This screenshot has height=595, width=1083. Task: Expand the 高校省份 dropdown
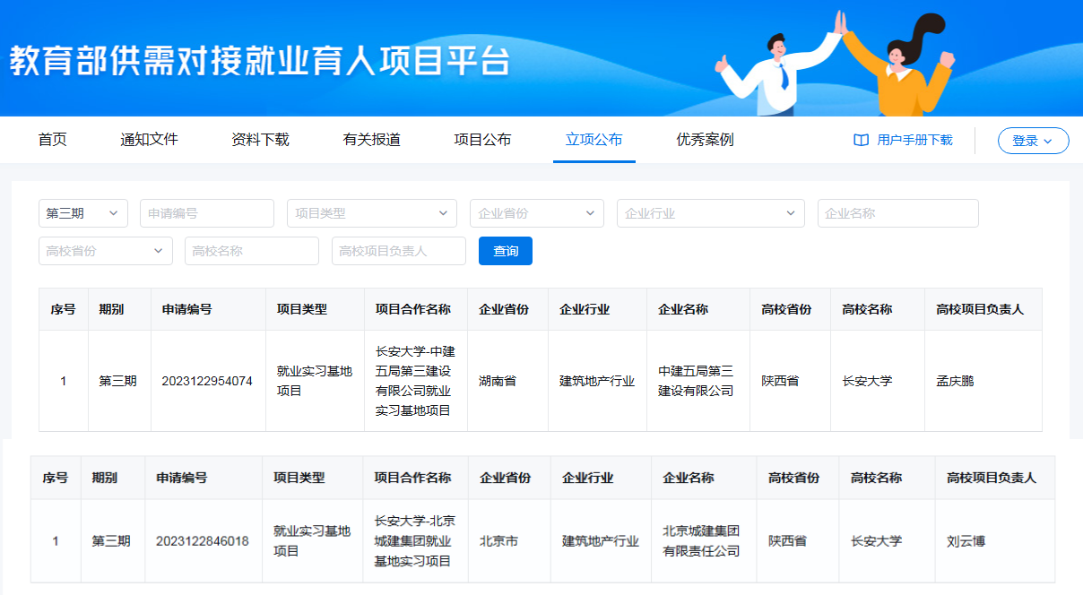[105, 251]
